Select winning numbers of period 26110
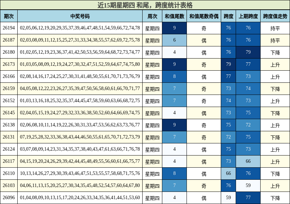 pos(80,174)
